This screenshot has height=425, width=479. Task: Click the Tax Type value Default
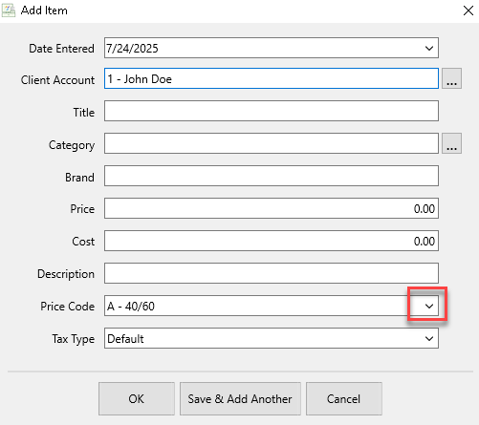click(x=125, y=339)
